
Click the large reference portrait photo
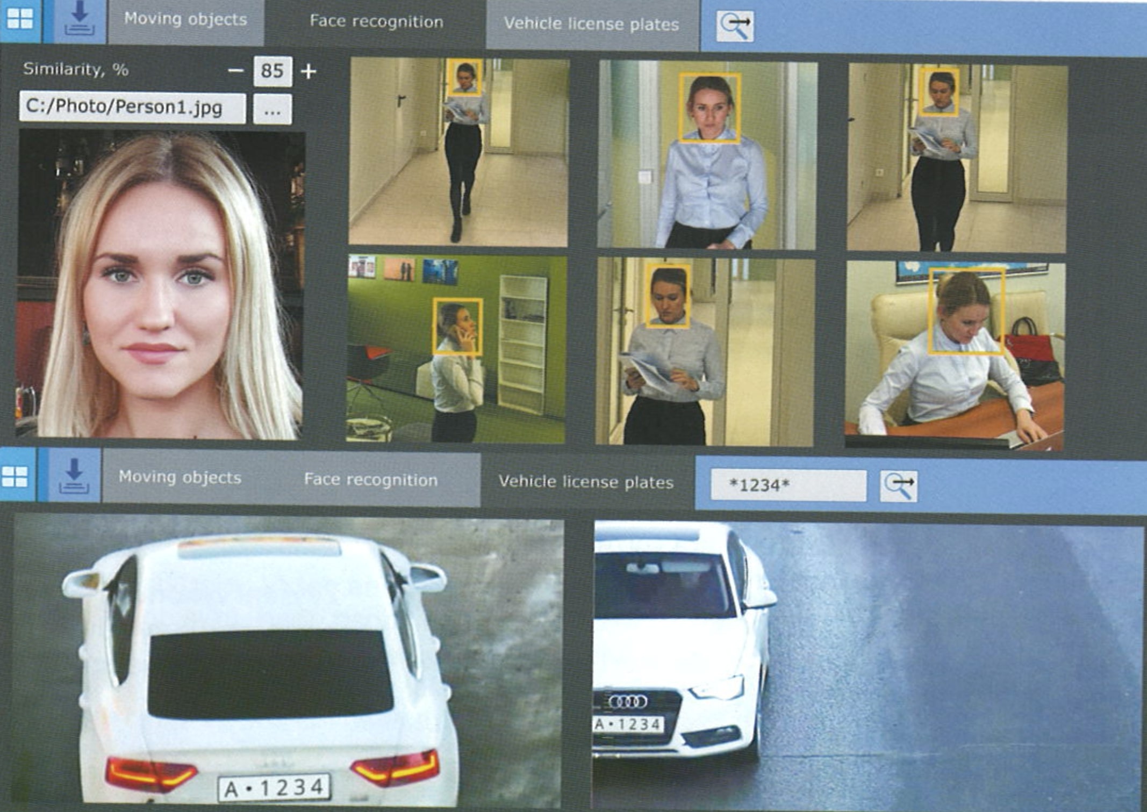(160, 285)
